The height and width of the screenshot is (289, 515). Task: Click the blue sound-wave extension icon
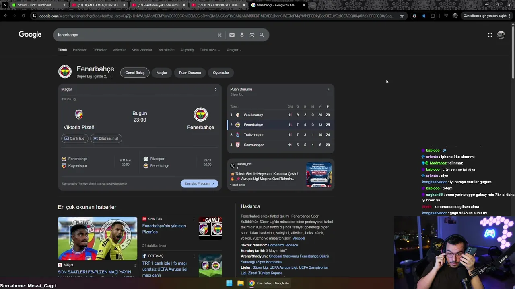click(x=423, y=16)
